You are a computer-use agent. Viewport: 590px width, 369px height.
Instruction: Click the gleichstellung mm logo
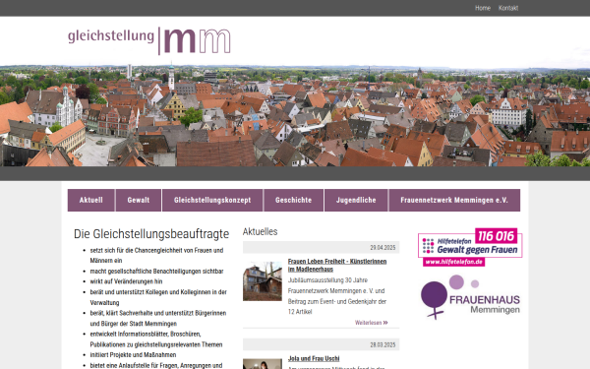[149, 40]
